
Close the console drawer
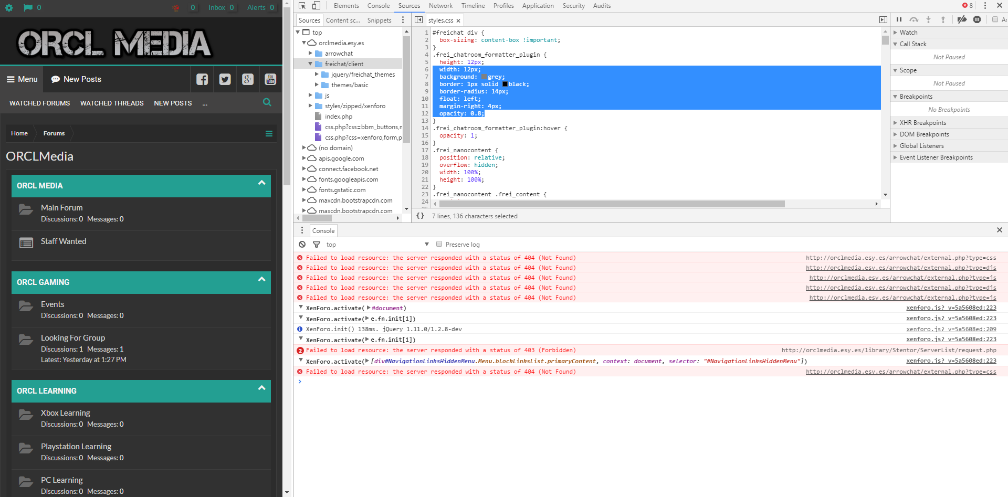pyautogui.click(x=1000, y=230)
